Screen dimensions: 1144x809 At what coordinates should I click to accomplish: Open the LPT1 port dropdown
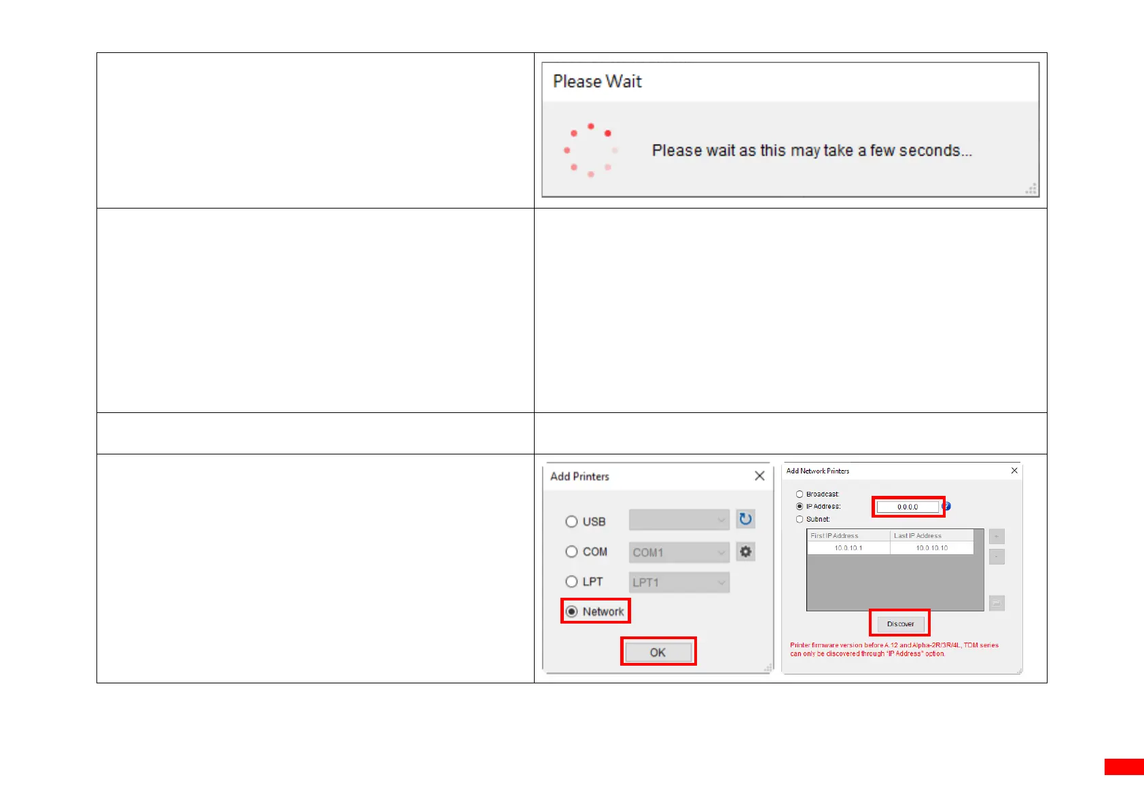[x=679, y=582]
